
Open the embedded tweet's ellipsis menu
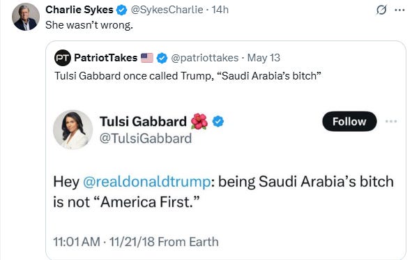click(x=391, y=121)
